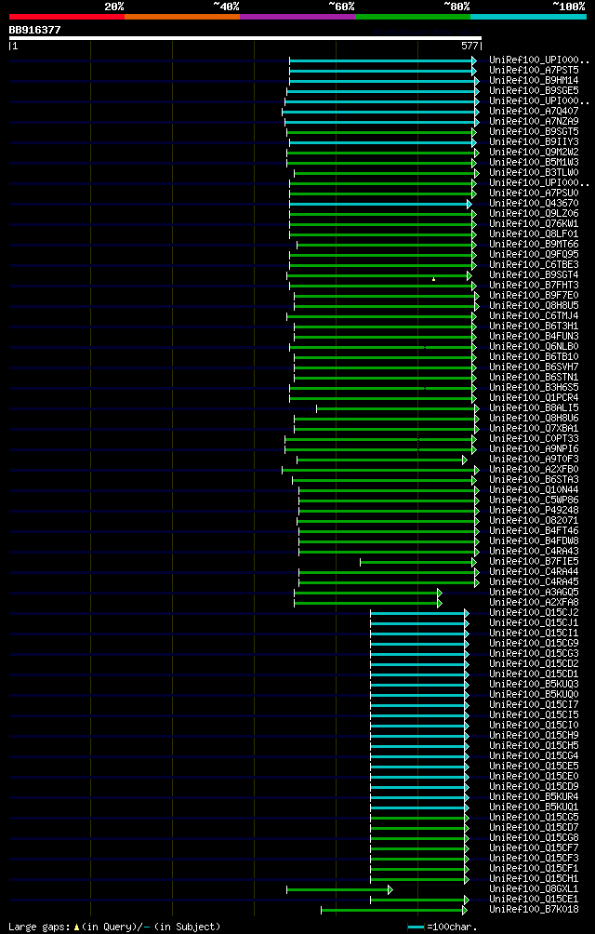Click the Large gaps legend text
The width and height of the screenshot is (595, 934).
[114, 927]
